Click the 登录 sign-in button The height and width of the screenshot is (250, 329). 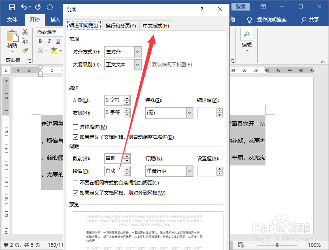241,6
